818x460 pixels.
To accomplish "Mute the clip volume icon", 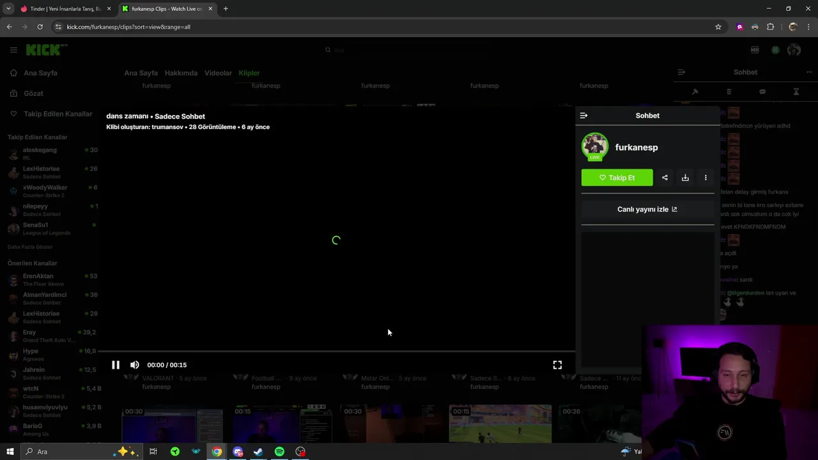I will tap(134, 365).
